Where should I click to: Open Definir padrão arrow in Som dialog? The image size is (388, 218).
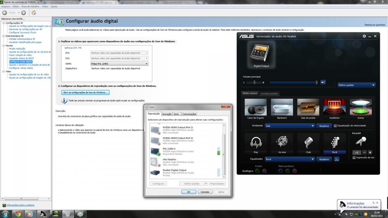click(x=206, y=183)
